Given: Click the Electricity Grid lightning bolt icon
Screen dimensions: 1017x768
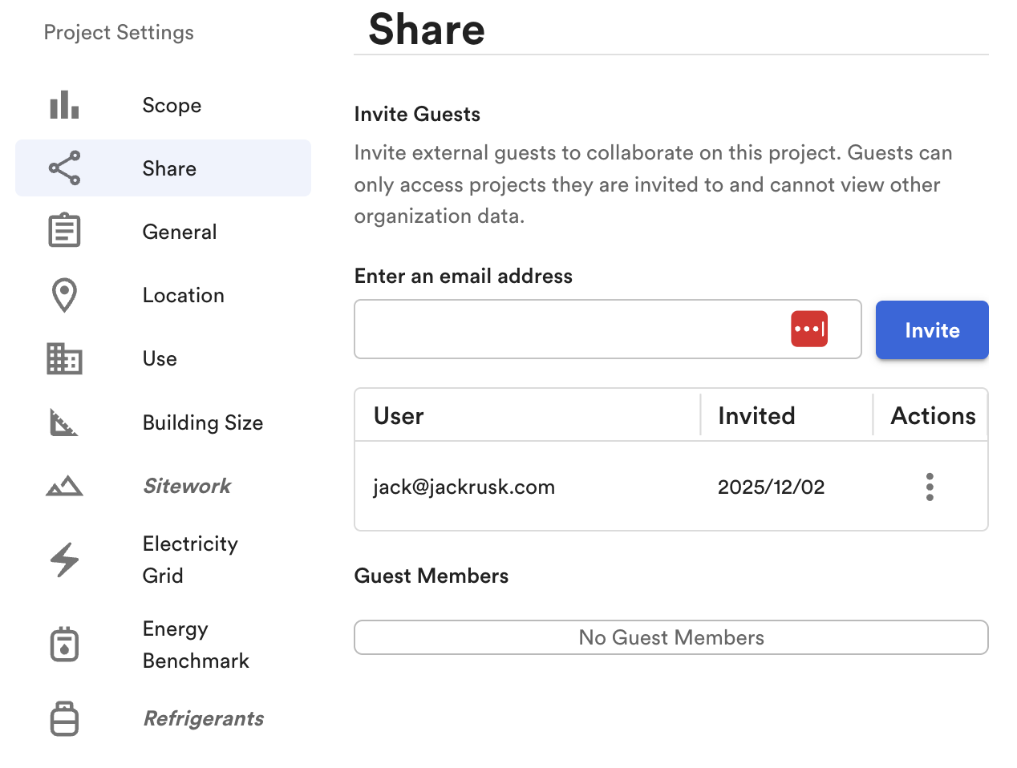Looking at the screenshot, I should click(64, 560).
